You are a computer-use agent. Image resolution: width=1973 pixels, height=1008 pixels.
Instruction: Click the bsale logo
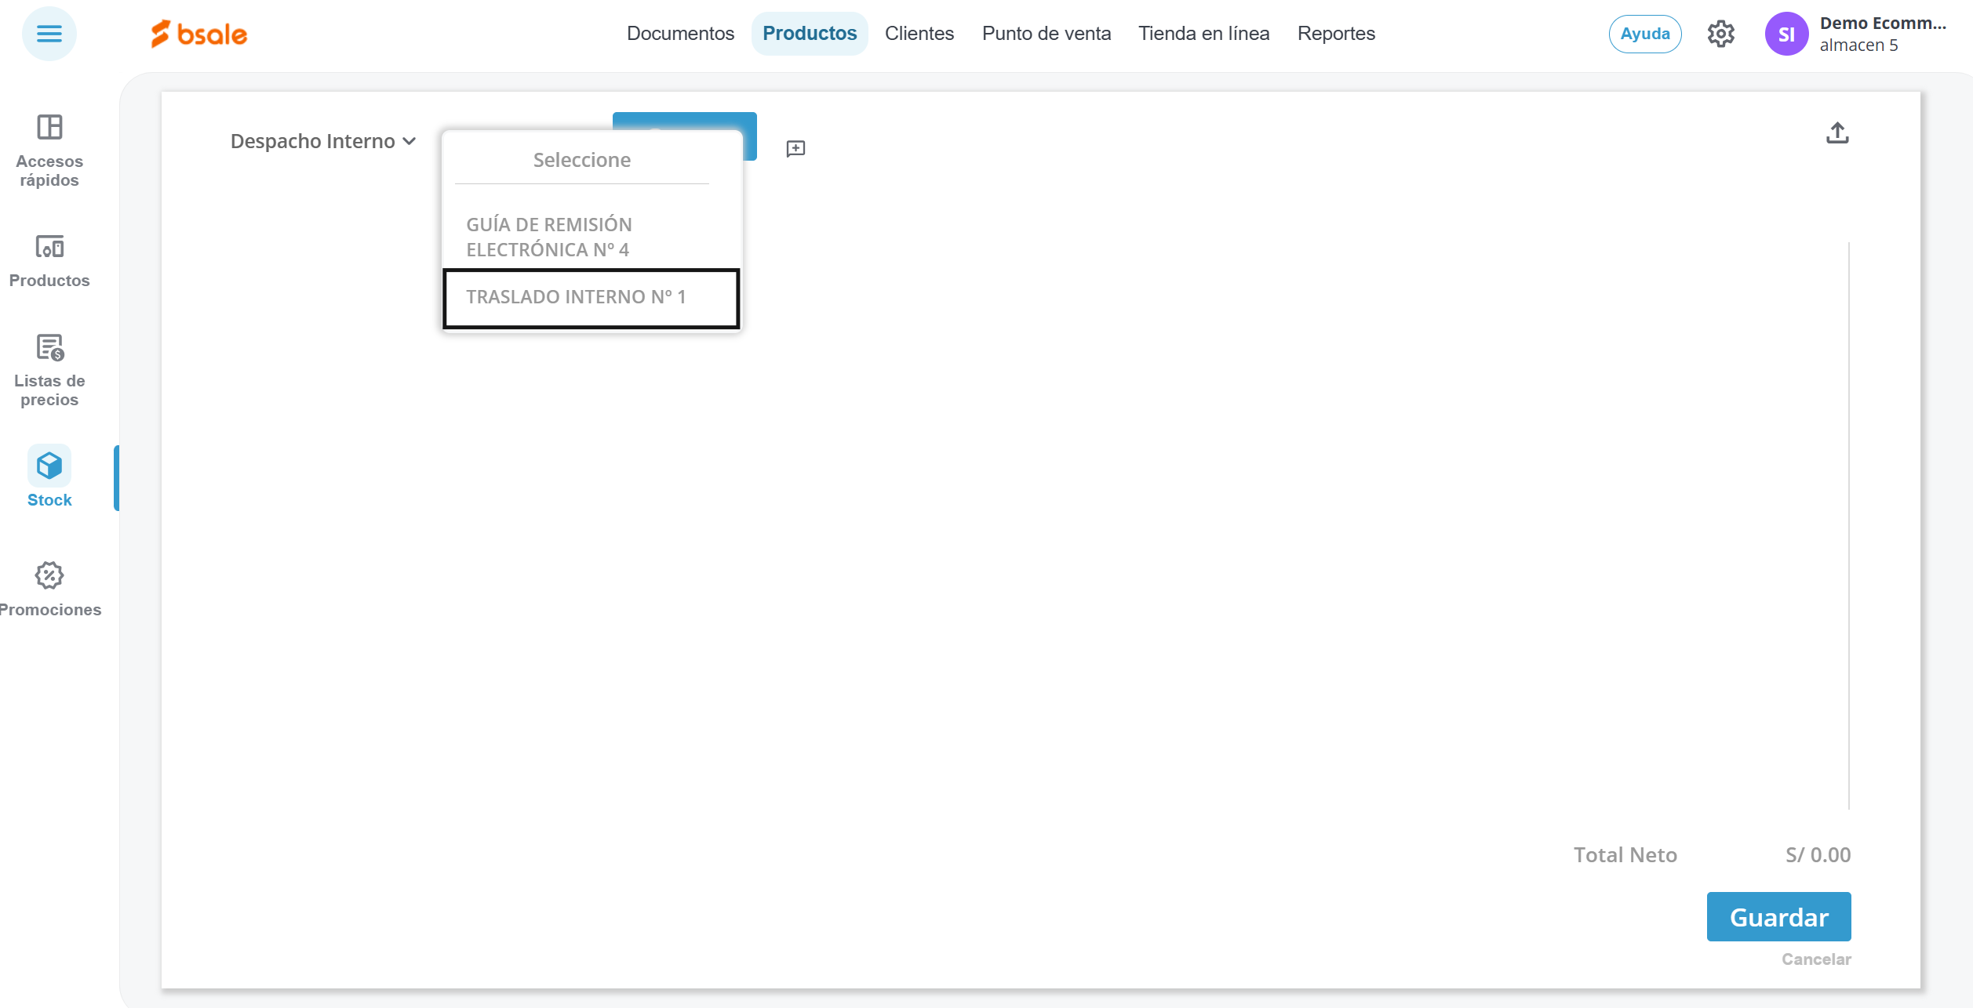(199, 34)
